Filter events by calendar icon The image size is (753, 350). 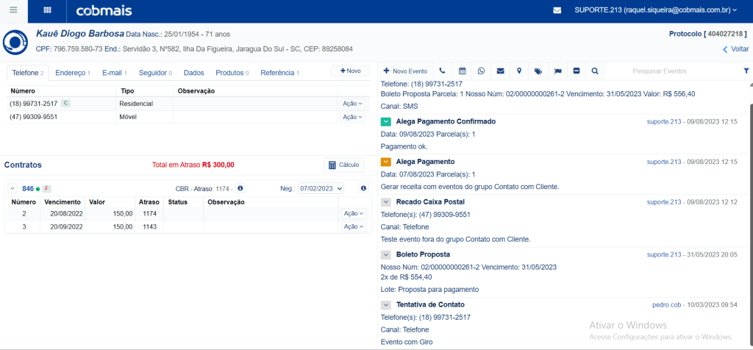[x=462, y=71]
